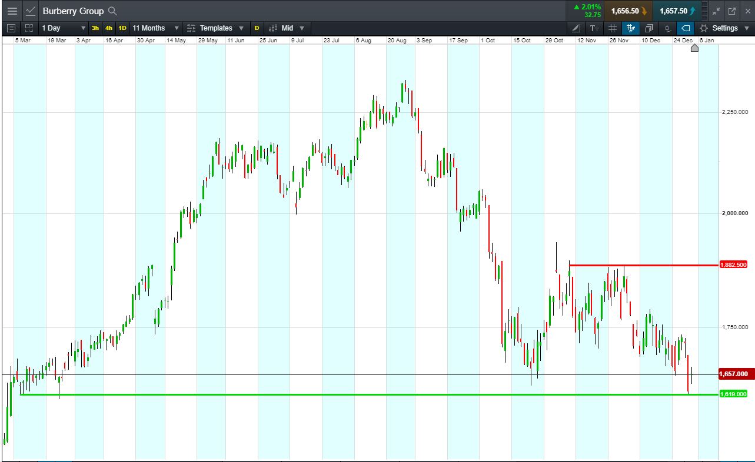Viewport: 755px width, 462px height.
Task: Expand the 1 Day interval dropdown
Action: (83, 28)
